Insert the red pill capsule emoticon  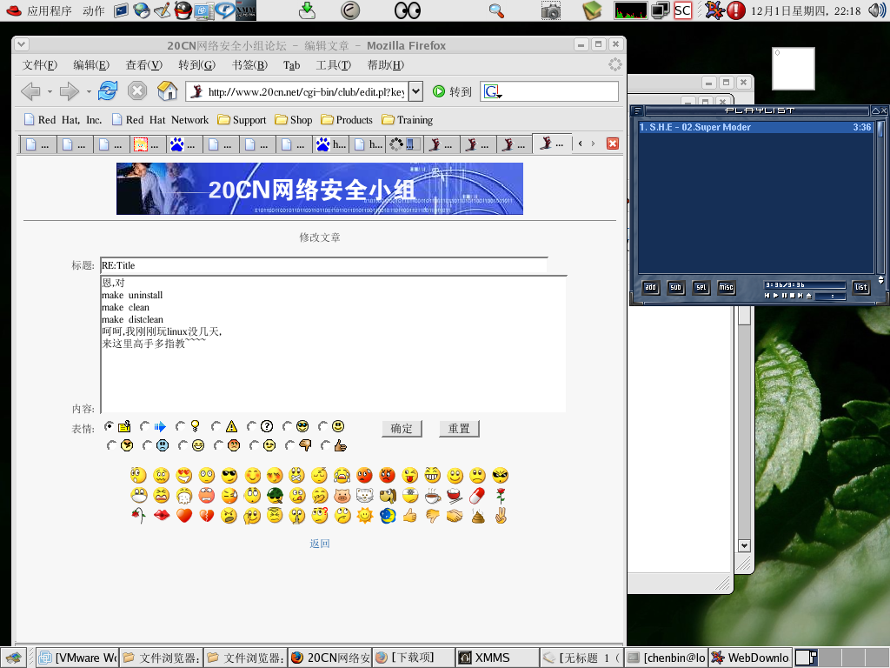[477, 496]
